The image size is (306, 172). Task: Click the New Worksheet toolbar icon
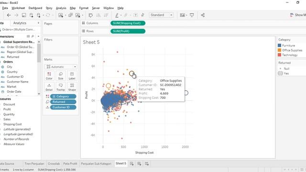pos(61,15)
